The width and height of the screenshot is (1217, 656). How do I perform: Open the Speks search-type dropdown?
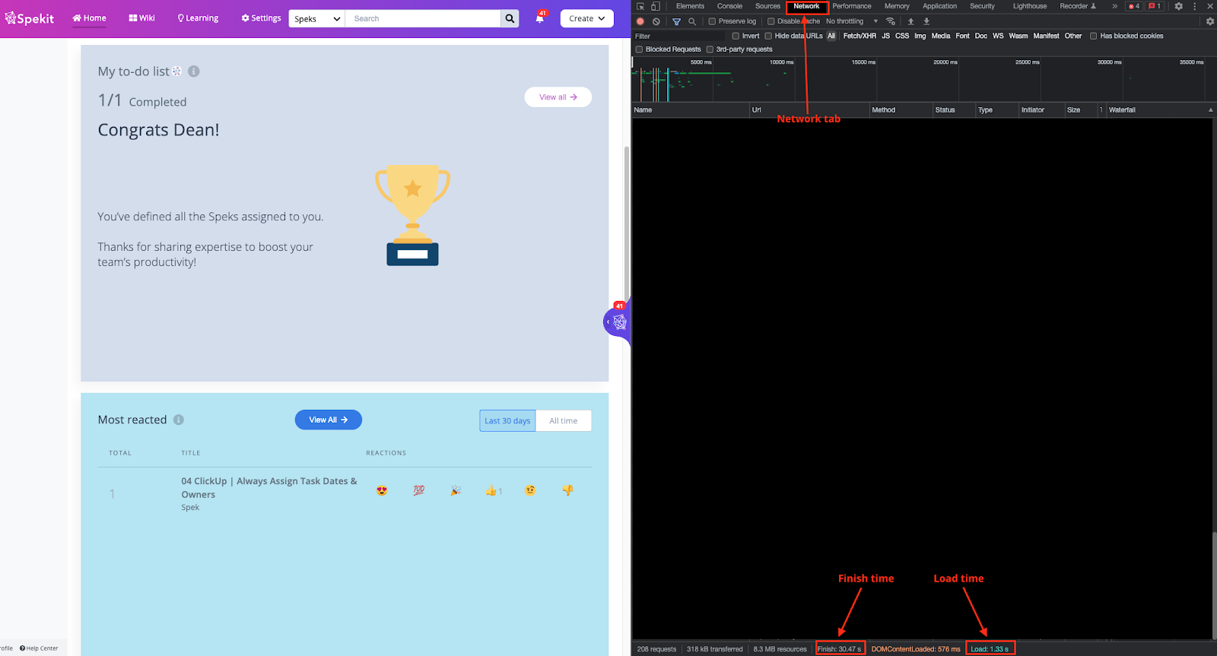316,19
